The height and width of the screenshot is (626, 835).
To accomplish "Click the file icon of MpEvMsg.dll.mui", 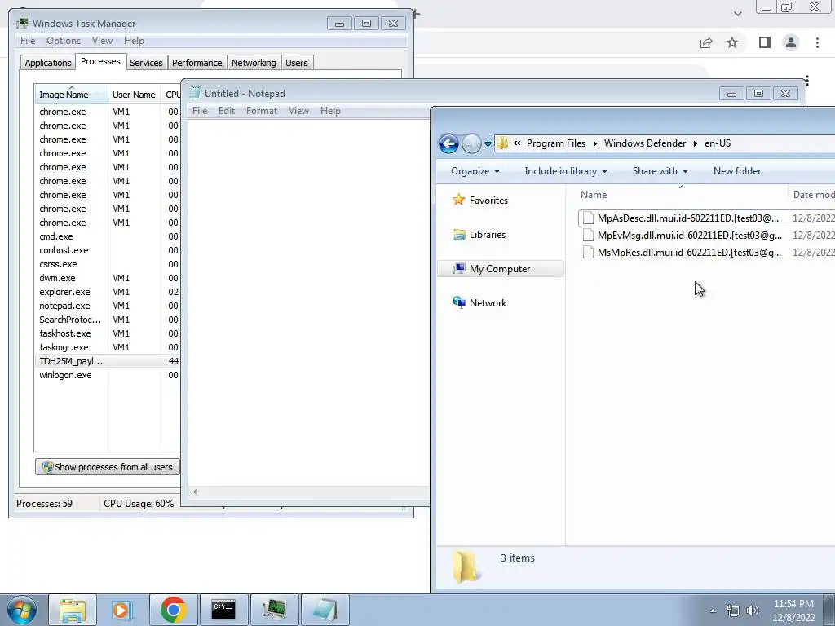I will point(588,236).
